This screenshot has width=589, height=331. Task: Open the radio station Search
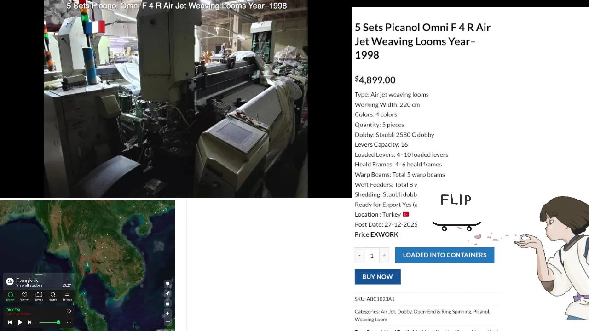53,296
